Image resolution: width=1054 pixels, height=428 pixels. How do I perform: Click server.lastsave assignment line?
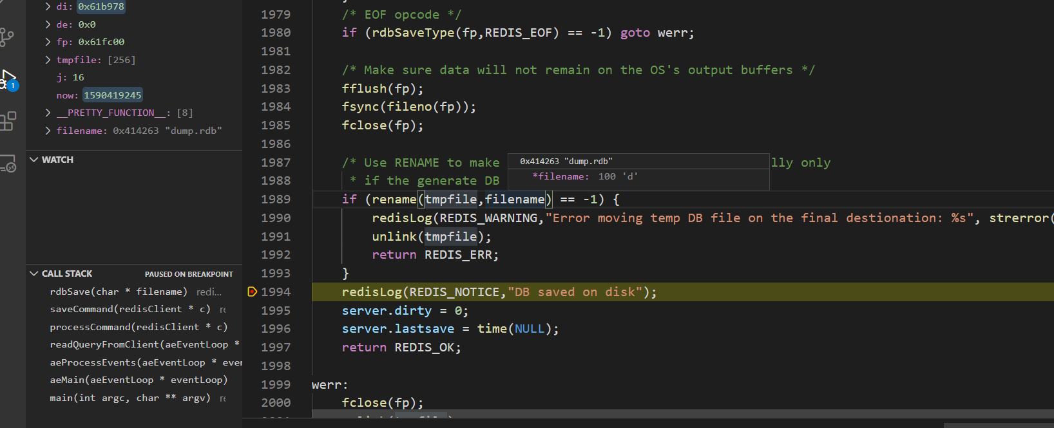coord(450,329)
